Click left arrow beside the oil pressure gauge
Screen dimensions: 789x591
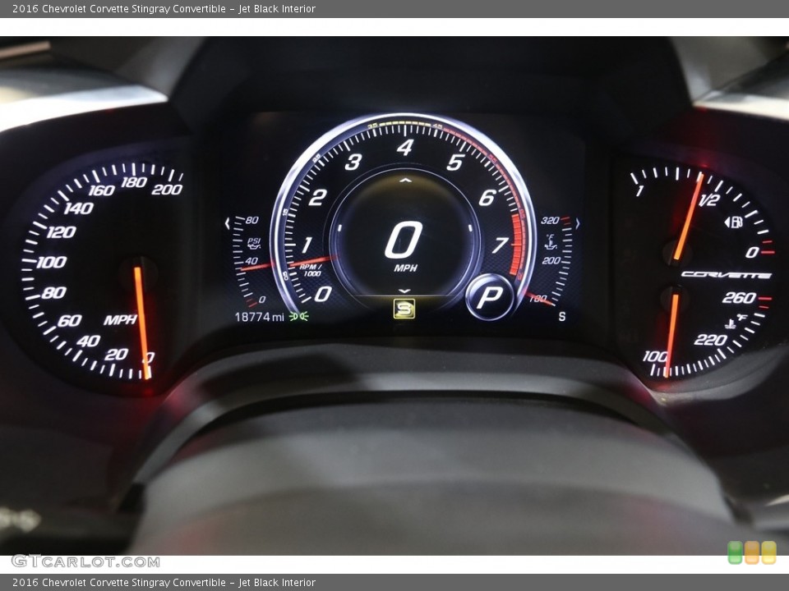click(x=228, y=223)
